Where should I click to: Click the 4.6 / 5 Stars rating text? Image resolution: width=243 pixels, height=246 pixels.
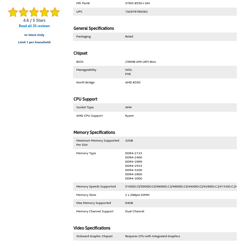(x=34, y=20)
